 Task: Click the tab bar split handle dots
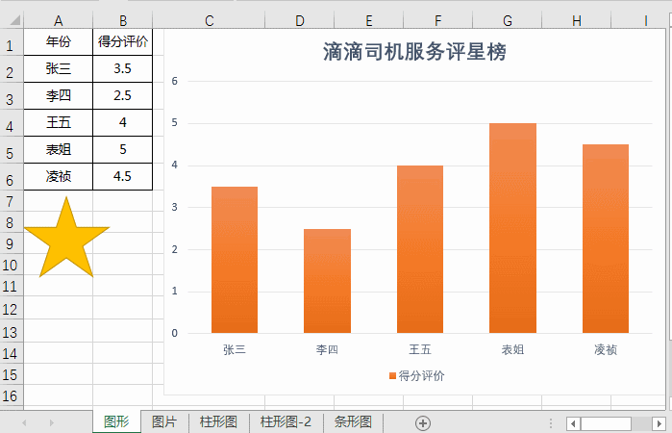coord(551,423)
